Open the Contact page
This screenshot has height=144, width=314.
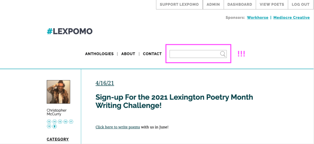(x=152, y=54)
